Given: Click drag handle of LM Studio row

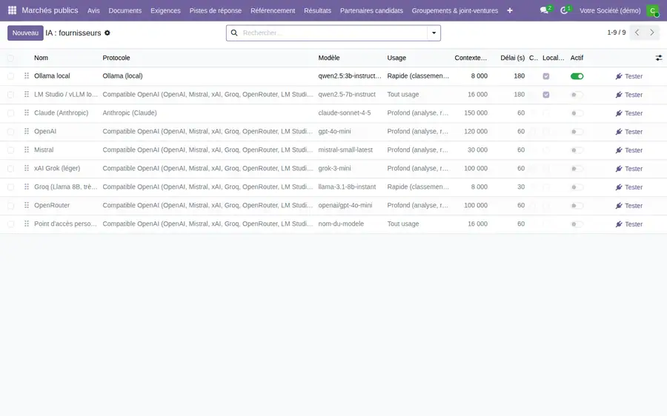Looking at the screenshot, I should coord(27,94).
